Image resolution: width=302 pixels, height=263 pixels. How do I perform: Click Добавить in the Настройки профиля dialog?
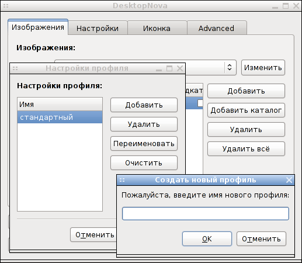(x=144, y=105)
